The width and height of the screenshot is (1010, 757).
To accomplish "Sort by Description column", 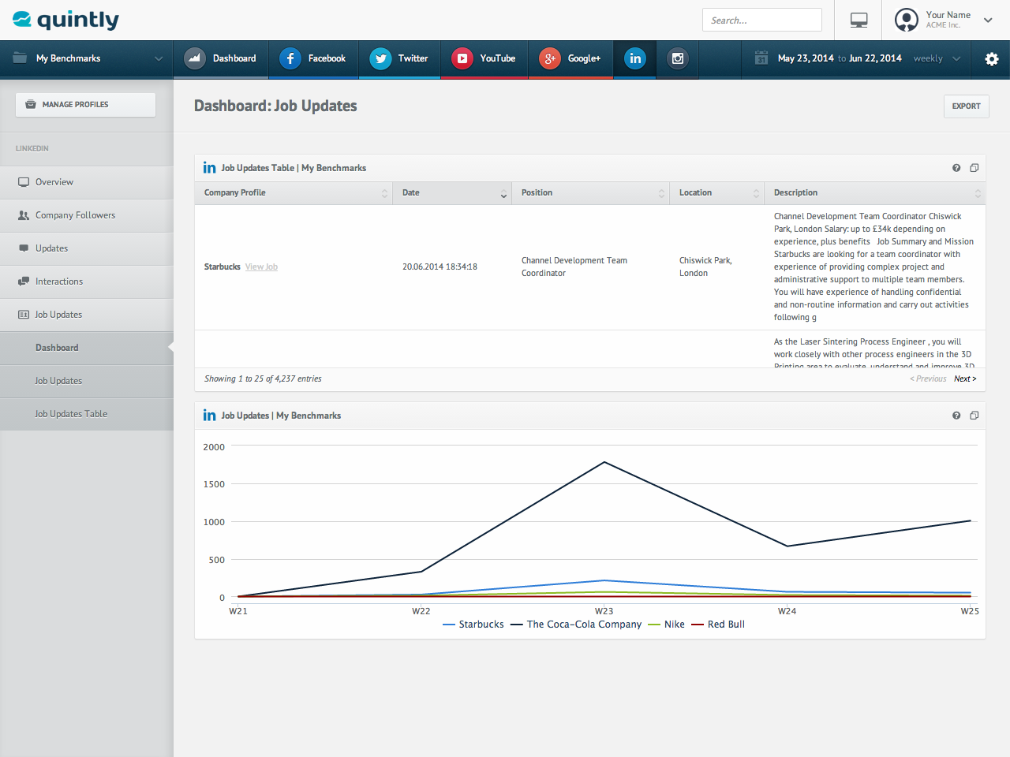I will pyautogui.click(x=875, y=193).
